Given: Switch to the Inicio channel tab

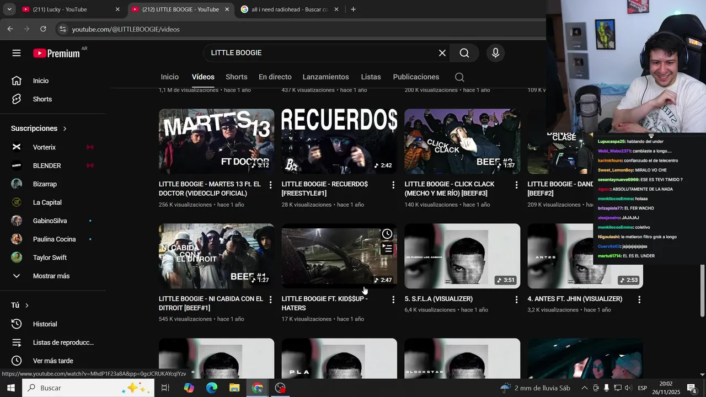Looking at the screenshot, I should [x=170, y=77].
